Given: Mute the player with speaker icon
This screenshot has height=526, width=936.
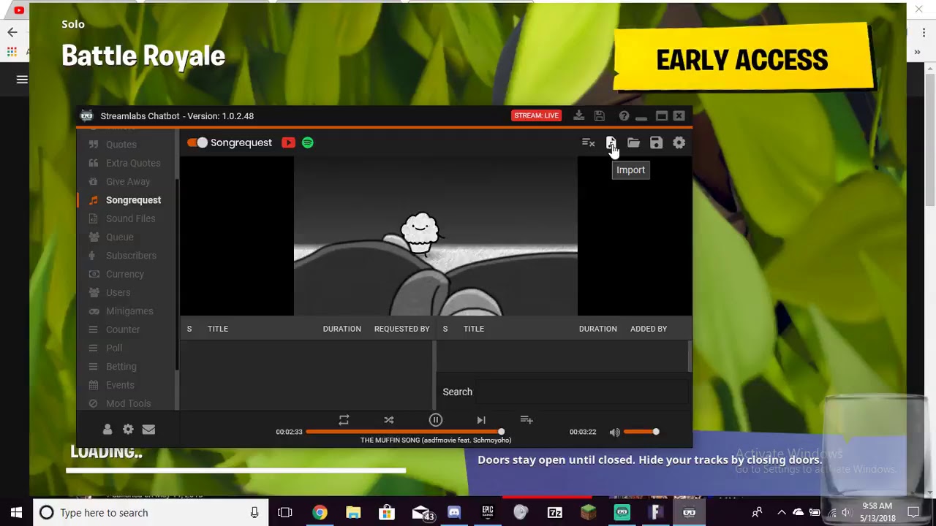Looking at the screenshot, I should pos(614,432).
